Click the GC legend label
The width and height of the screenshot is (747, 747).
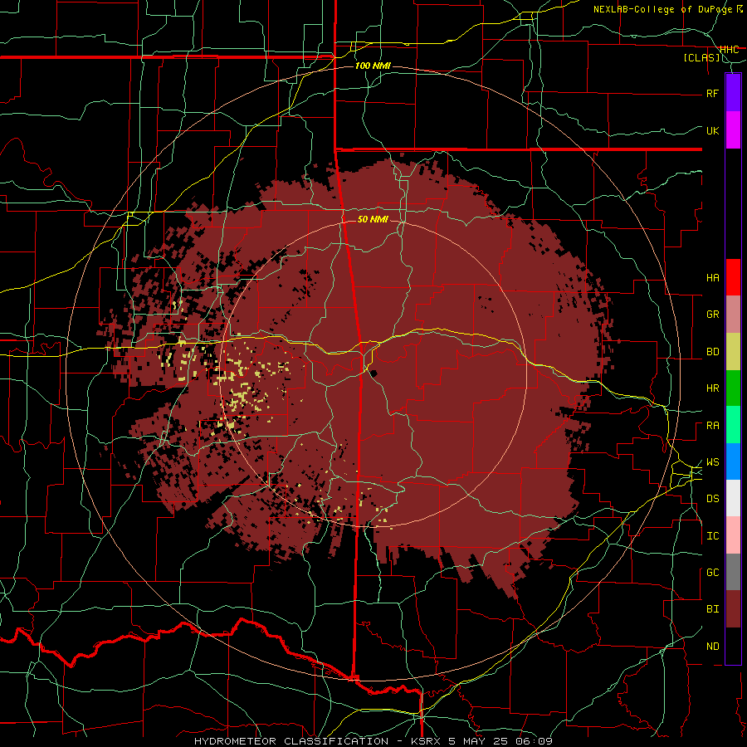tap(713, 573)
